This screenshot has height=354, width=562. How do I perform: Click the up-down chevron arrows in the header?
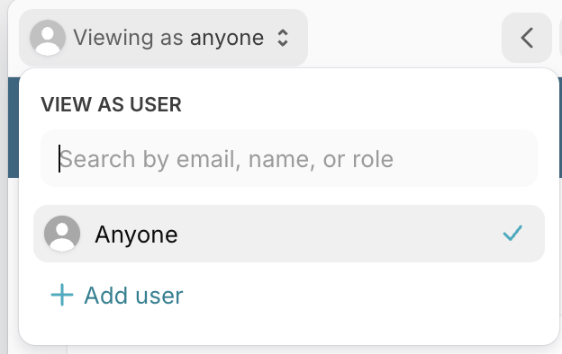[283, 38]
